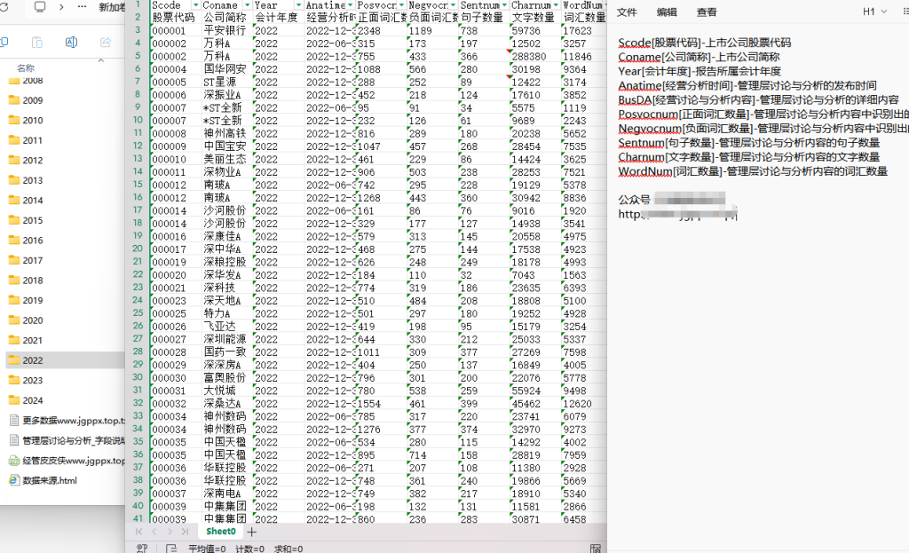Add a new sheet with plus button

[251, 532]
